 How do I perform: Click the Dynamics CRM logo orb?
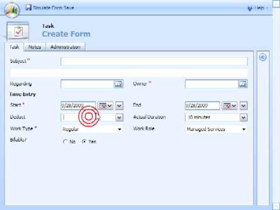(x=12, y=10)
